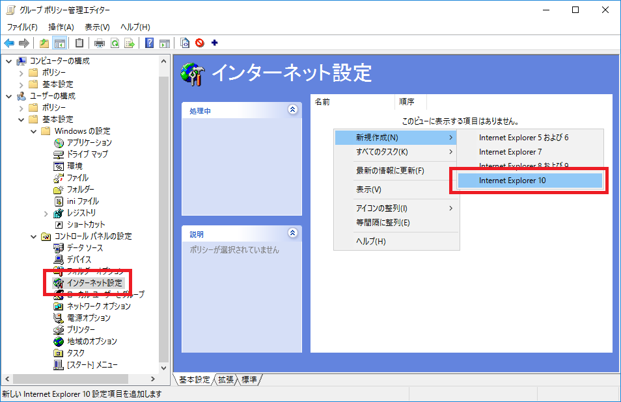621x402 pixels.
Task: Expand the レジストリ node
Action: point(46,214)
